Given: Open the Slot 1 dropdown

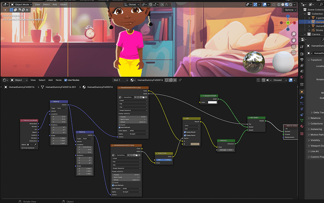Looking at the screenshot, I should coord(121,80).
